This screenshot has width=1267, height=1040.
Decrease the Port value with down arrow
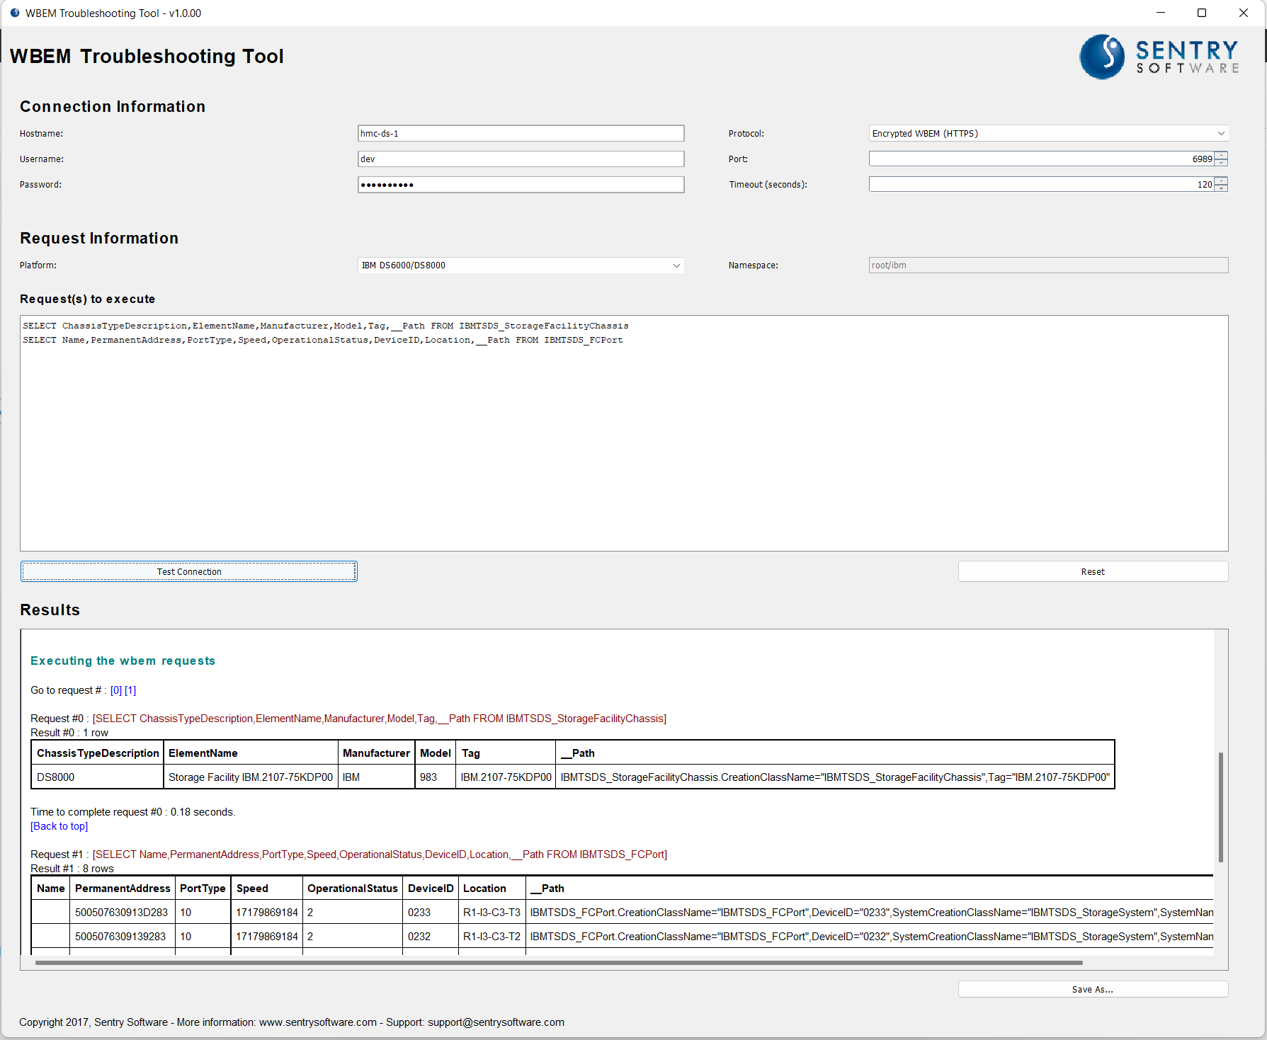[x=1222, y=163]
